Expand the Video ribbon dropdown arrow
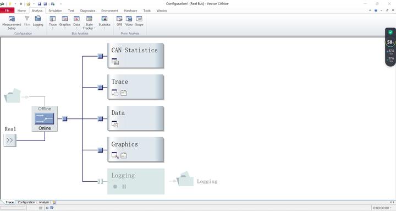The height and width of the screenshot is (211, 396). click(x=129, y=28)
